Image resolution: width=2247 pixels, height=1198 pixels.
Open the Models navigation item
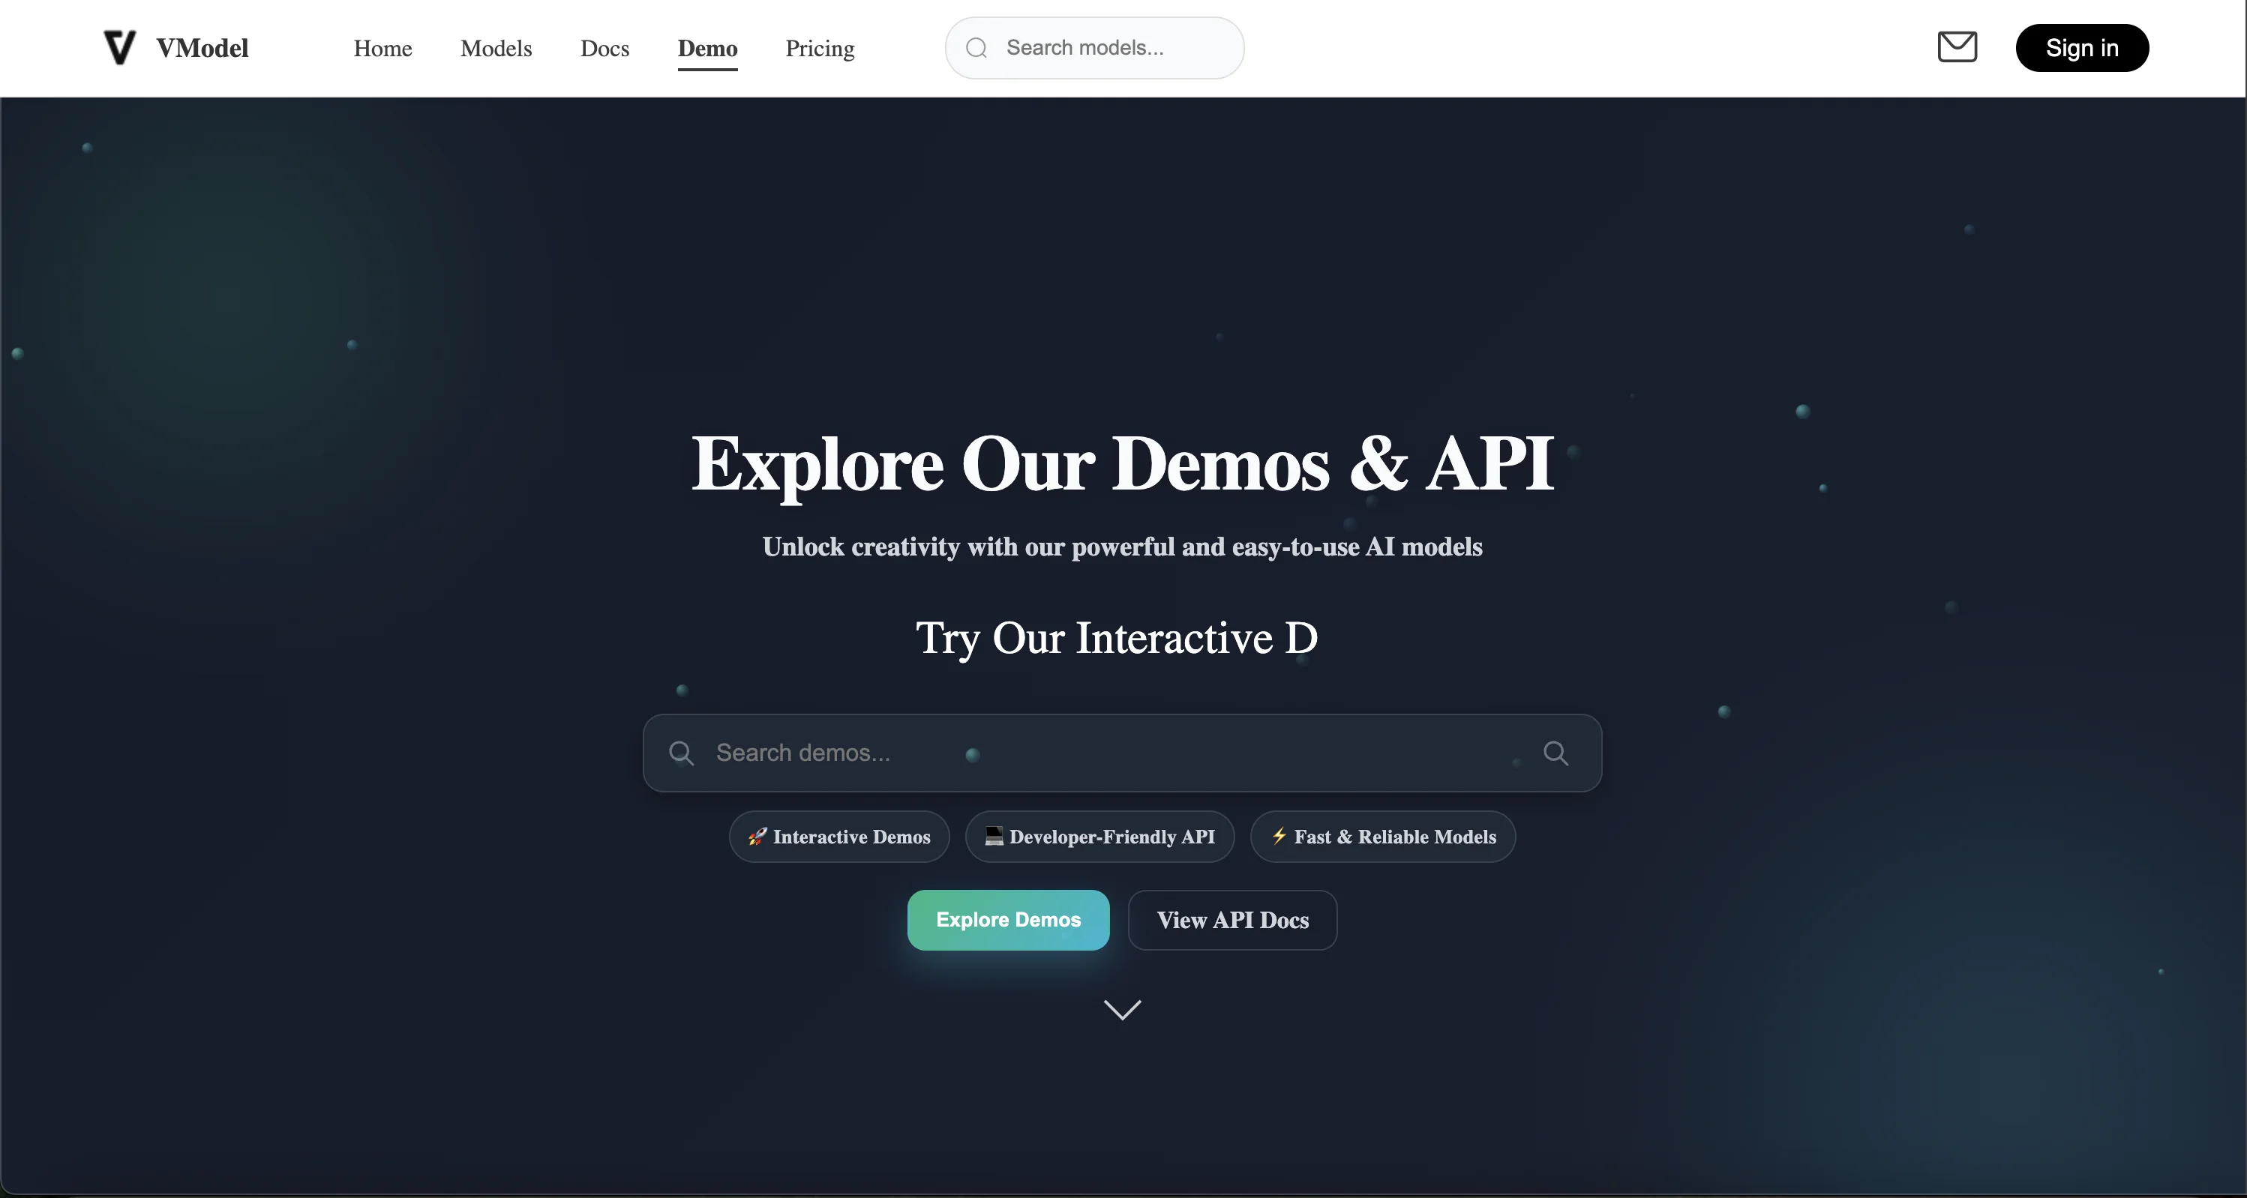click(496, 48)
